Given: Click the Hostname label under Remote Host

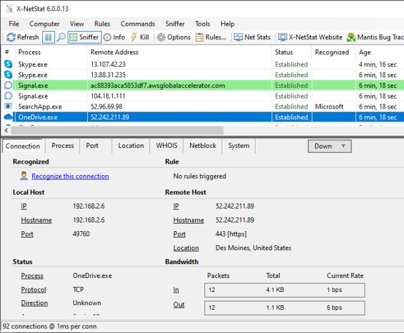Looking at the screenshot, I should pos(188,221).
